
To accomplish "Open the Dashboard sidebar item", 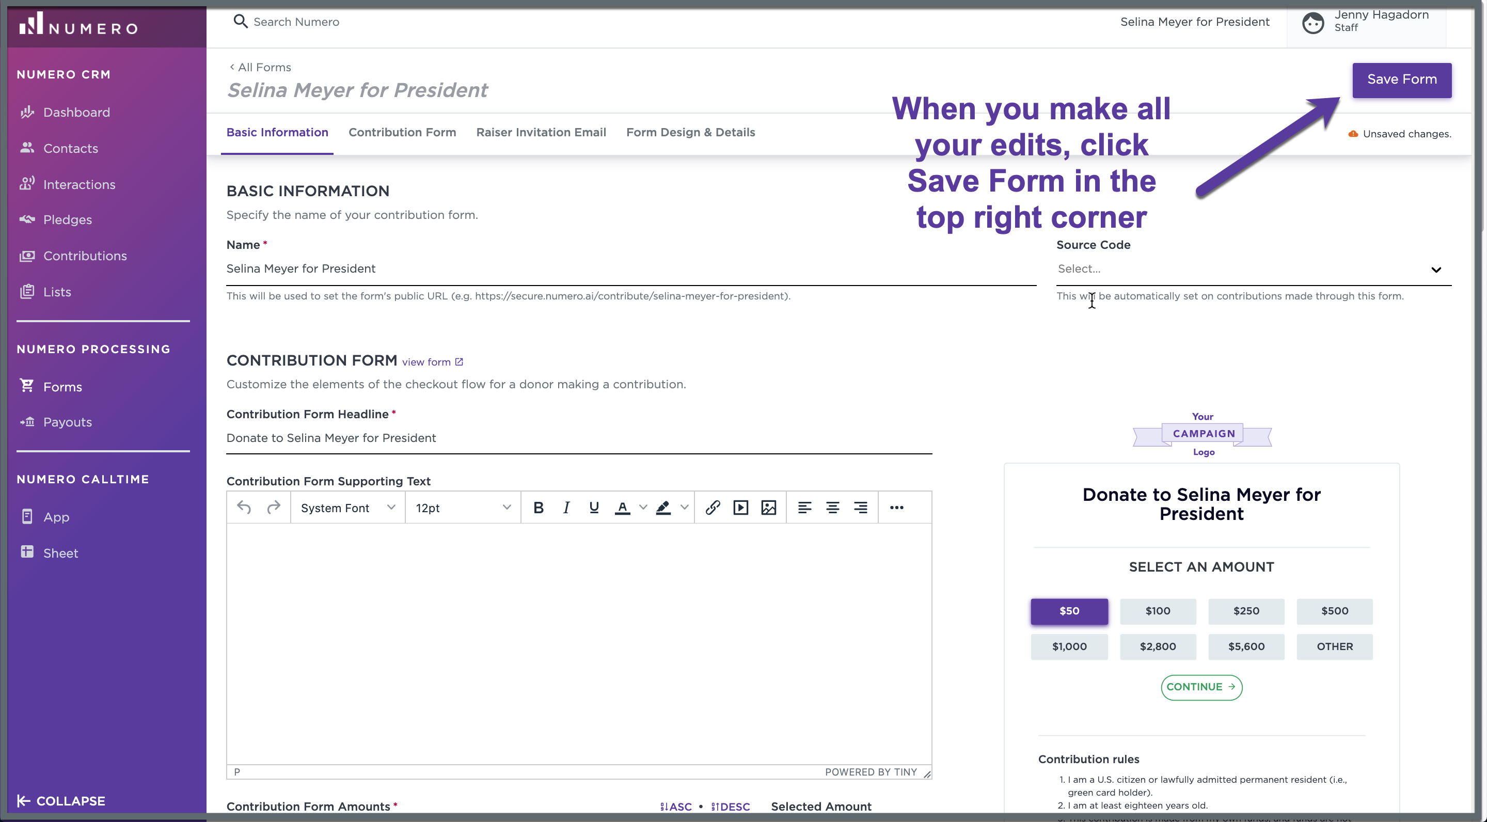I will click(65, 112).
